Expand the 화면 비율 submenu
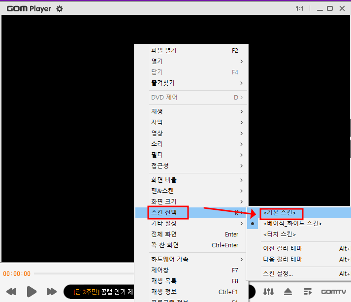351x302 pixels. [192, 180]
